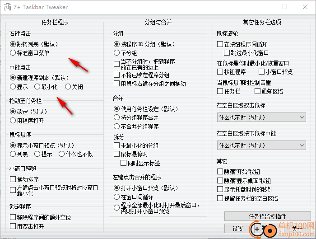
Task: Click the 关于 button
Action: pyautogui.click(x=297, y=229)
